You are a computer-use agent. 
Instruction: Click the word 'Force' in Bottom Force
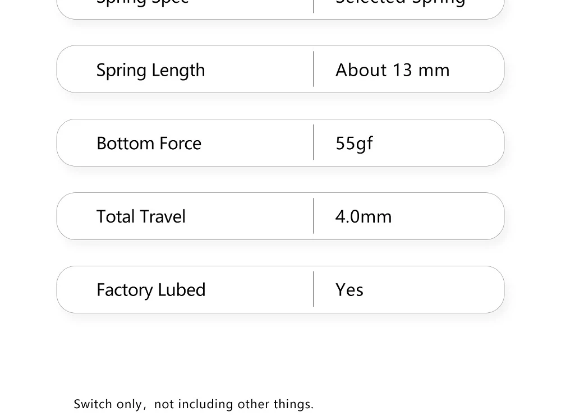click(x=180, y=144)
